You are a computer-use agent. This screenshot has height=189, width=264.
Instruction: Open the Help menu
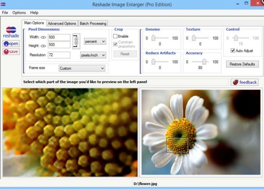tap(34, 13)
